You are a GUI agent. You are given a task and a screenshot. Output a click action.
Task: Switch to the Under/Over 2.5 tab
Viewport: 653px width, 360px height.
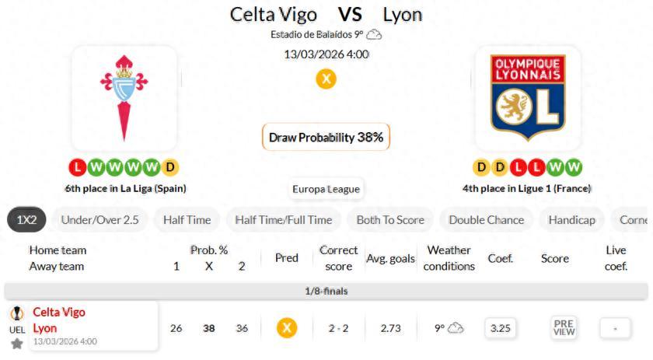[100, 220]
